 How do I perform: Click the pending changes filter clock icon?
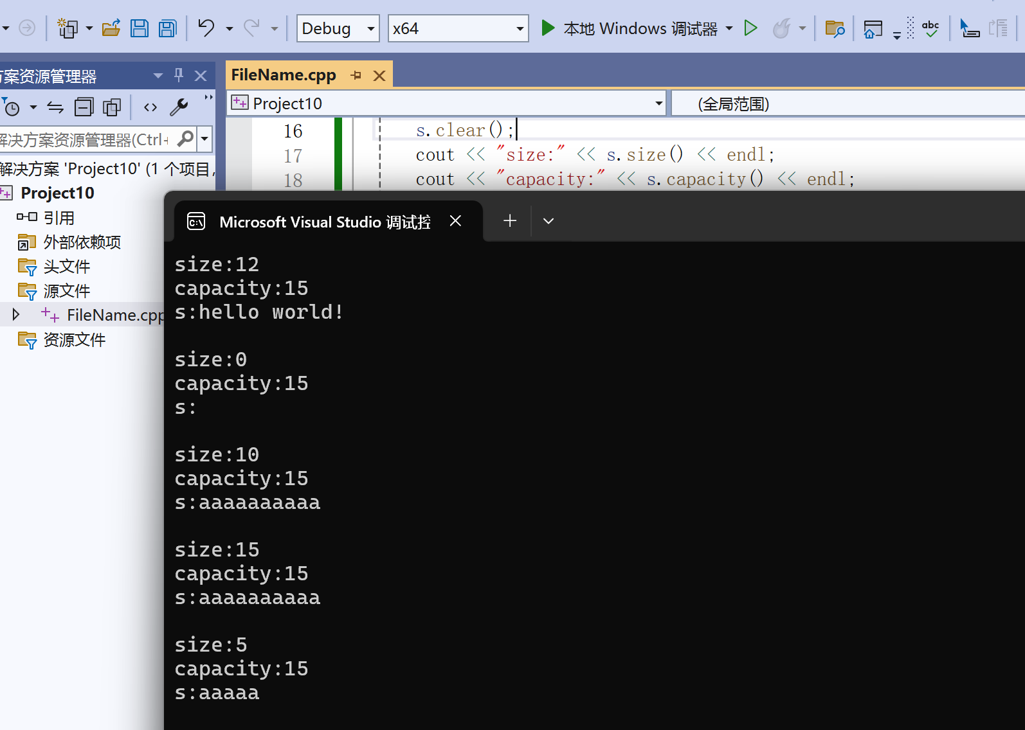[x=11, y=107]
